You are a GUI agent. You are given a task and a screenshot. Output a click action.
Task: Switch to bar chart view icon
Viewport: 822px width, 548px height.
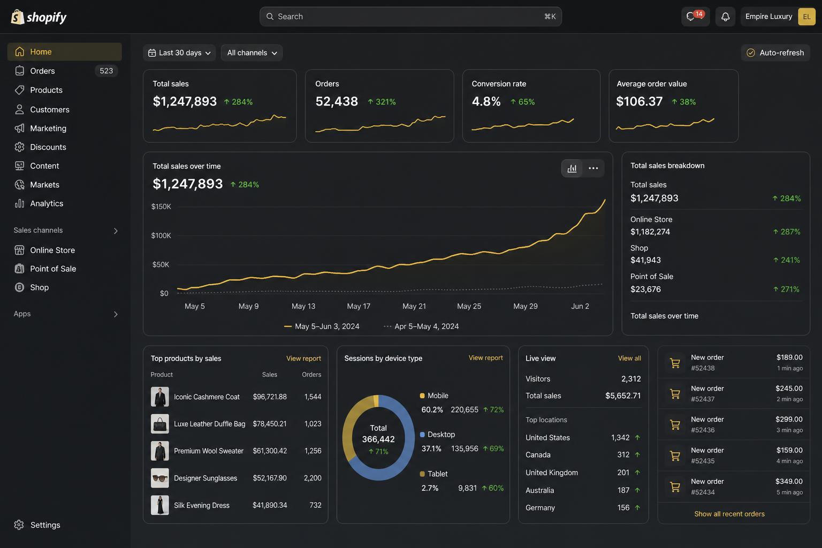tap(572, 168)
